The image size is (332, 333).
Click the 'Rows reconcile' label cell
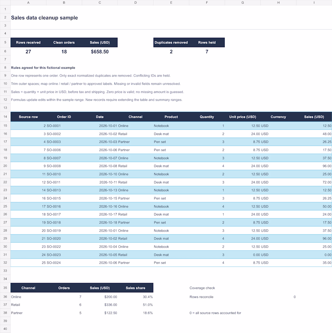click(202, 297)
